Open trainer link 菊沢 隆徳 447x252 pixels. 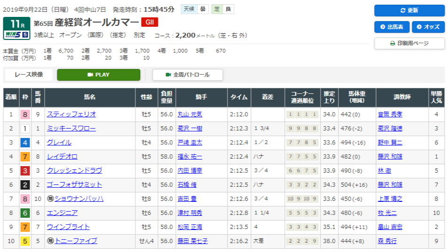[x=390, y=129]
